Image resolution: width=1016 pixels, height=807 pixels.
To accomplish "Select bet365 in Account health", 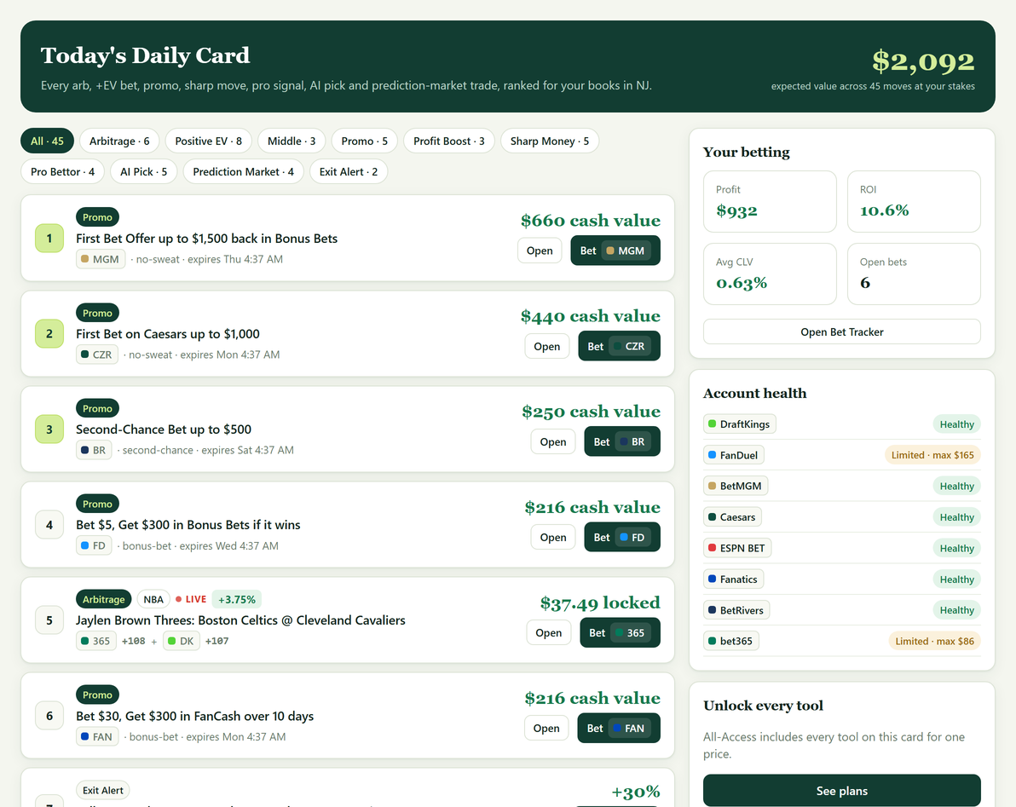I will point(731,641).
